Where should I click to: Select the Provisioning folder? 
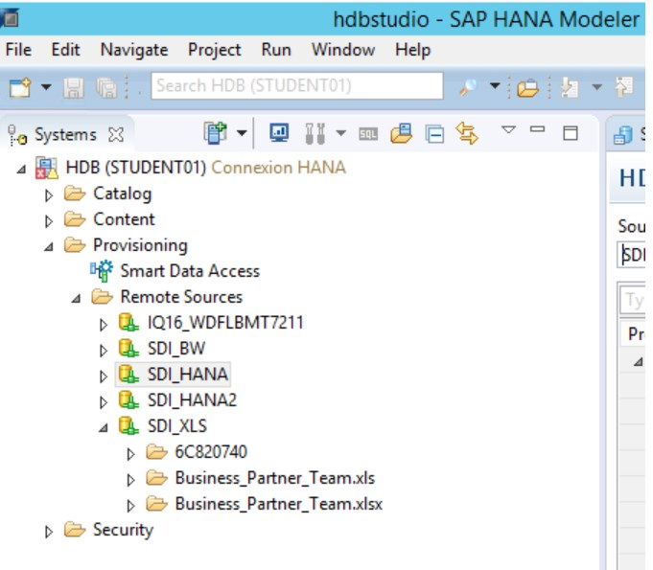pos(127,245)
